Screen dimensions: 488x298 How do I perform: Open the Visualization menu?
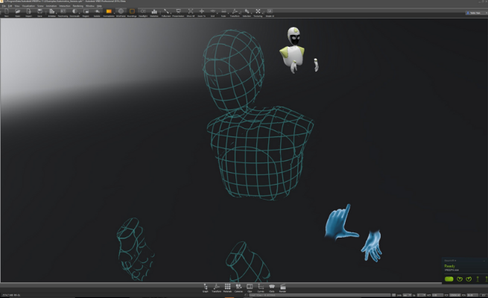pyautogui.click(x=28, y=6)
